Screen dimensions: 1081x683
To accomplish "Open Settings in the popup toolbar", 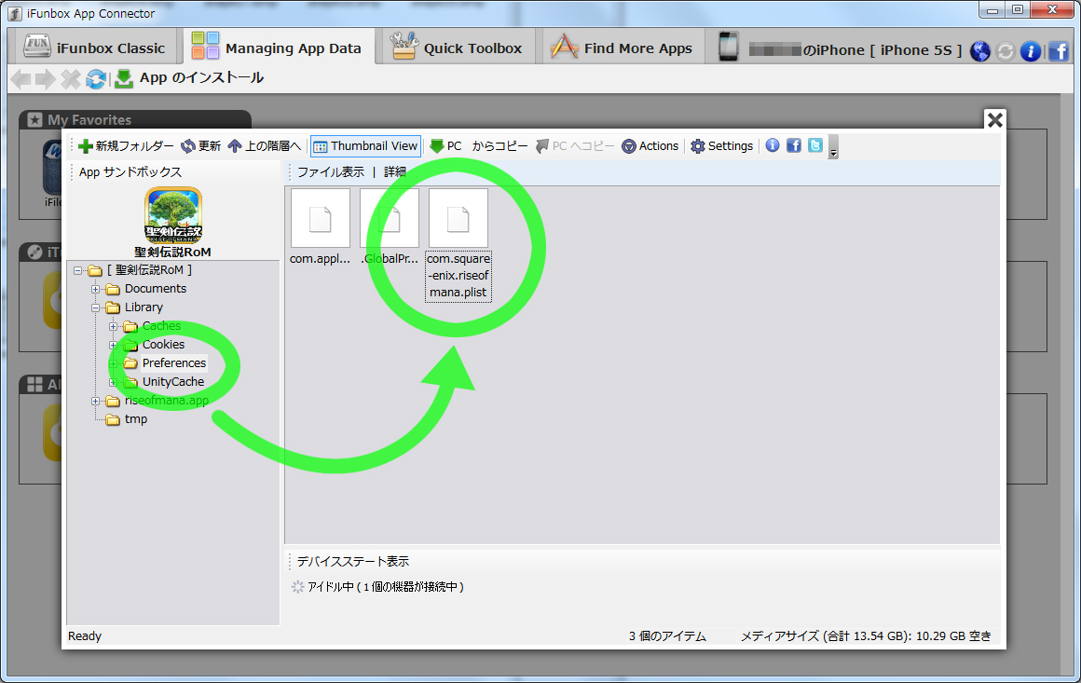I will pyautogui.click(x=722, y=146).
